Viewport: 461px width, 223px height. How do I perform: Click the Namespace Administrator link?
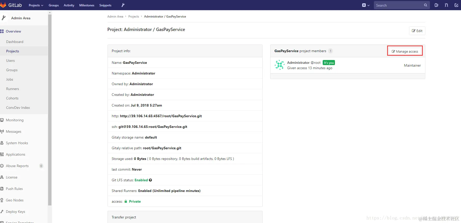coord(144,73)
